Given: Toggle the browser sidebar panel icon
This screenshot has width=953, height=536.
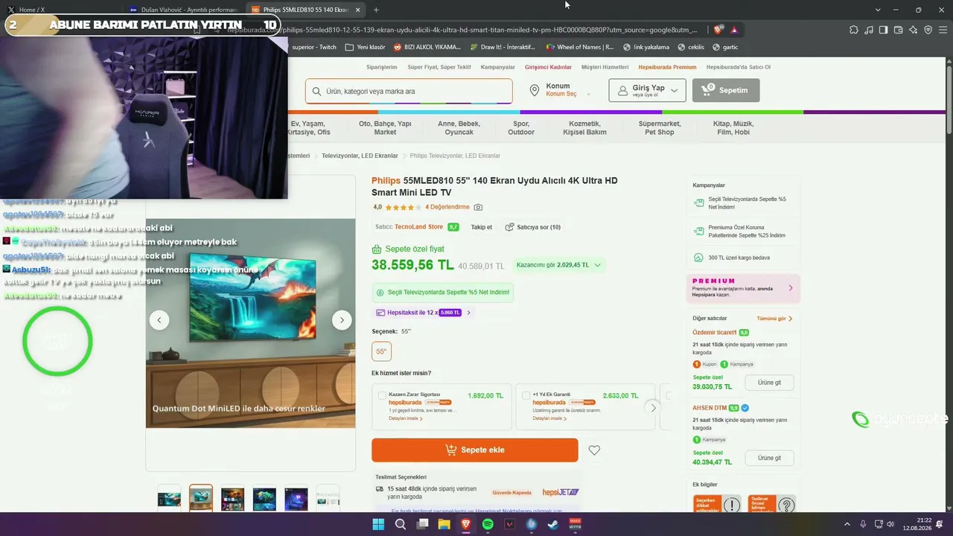Looking at the screenshot, I should click(x=883, y=30).
